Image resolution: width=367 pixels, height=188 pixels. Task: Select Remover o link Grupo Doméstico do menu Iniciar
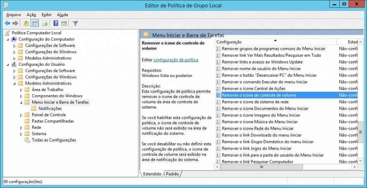click(x=268, y=142)
